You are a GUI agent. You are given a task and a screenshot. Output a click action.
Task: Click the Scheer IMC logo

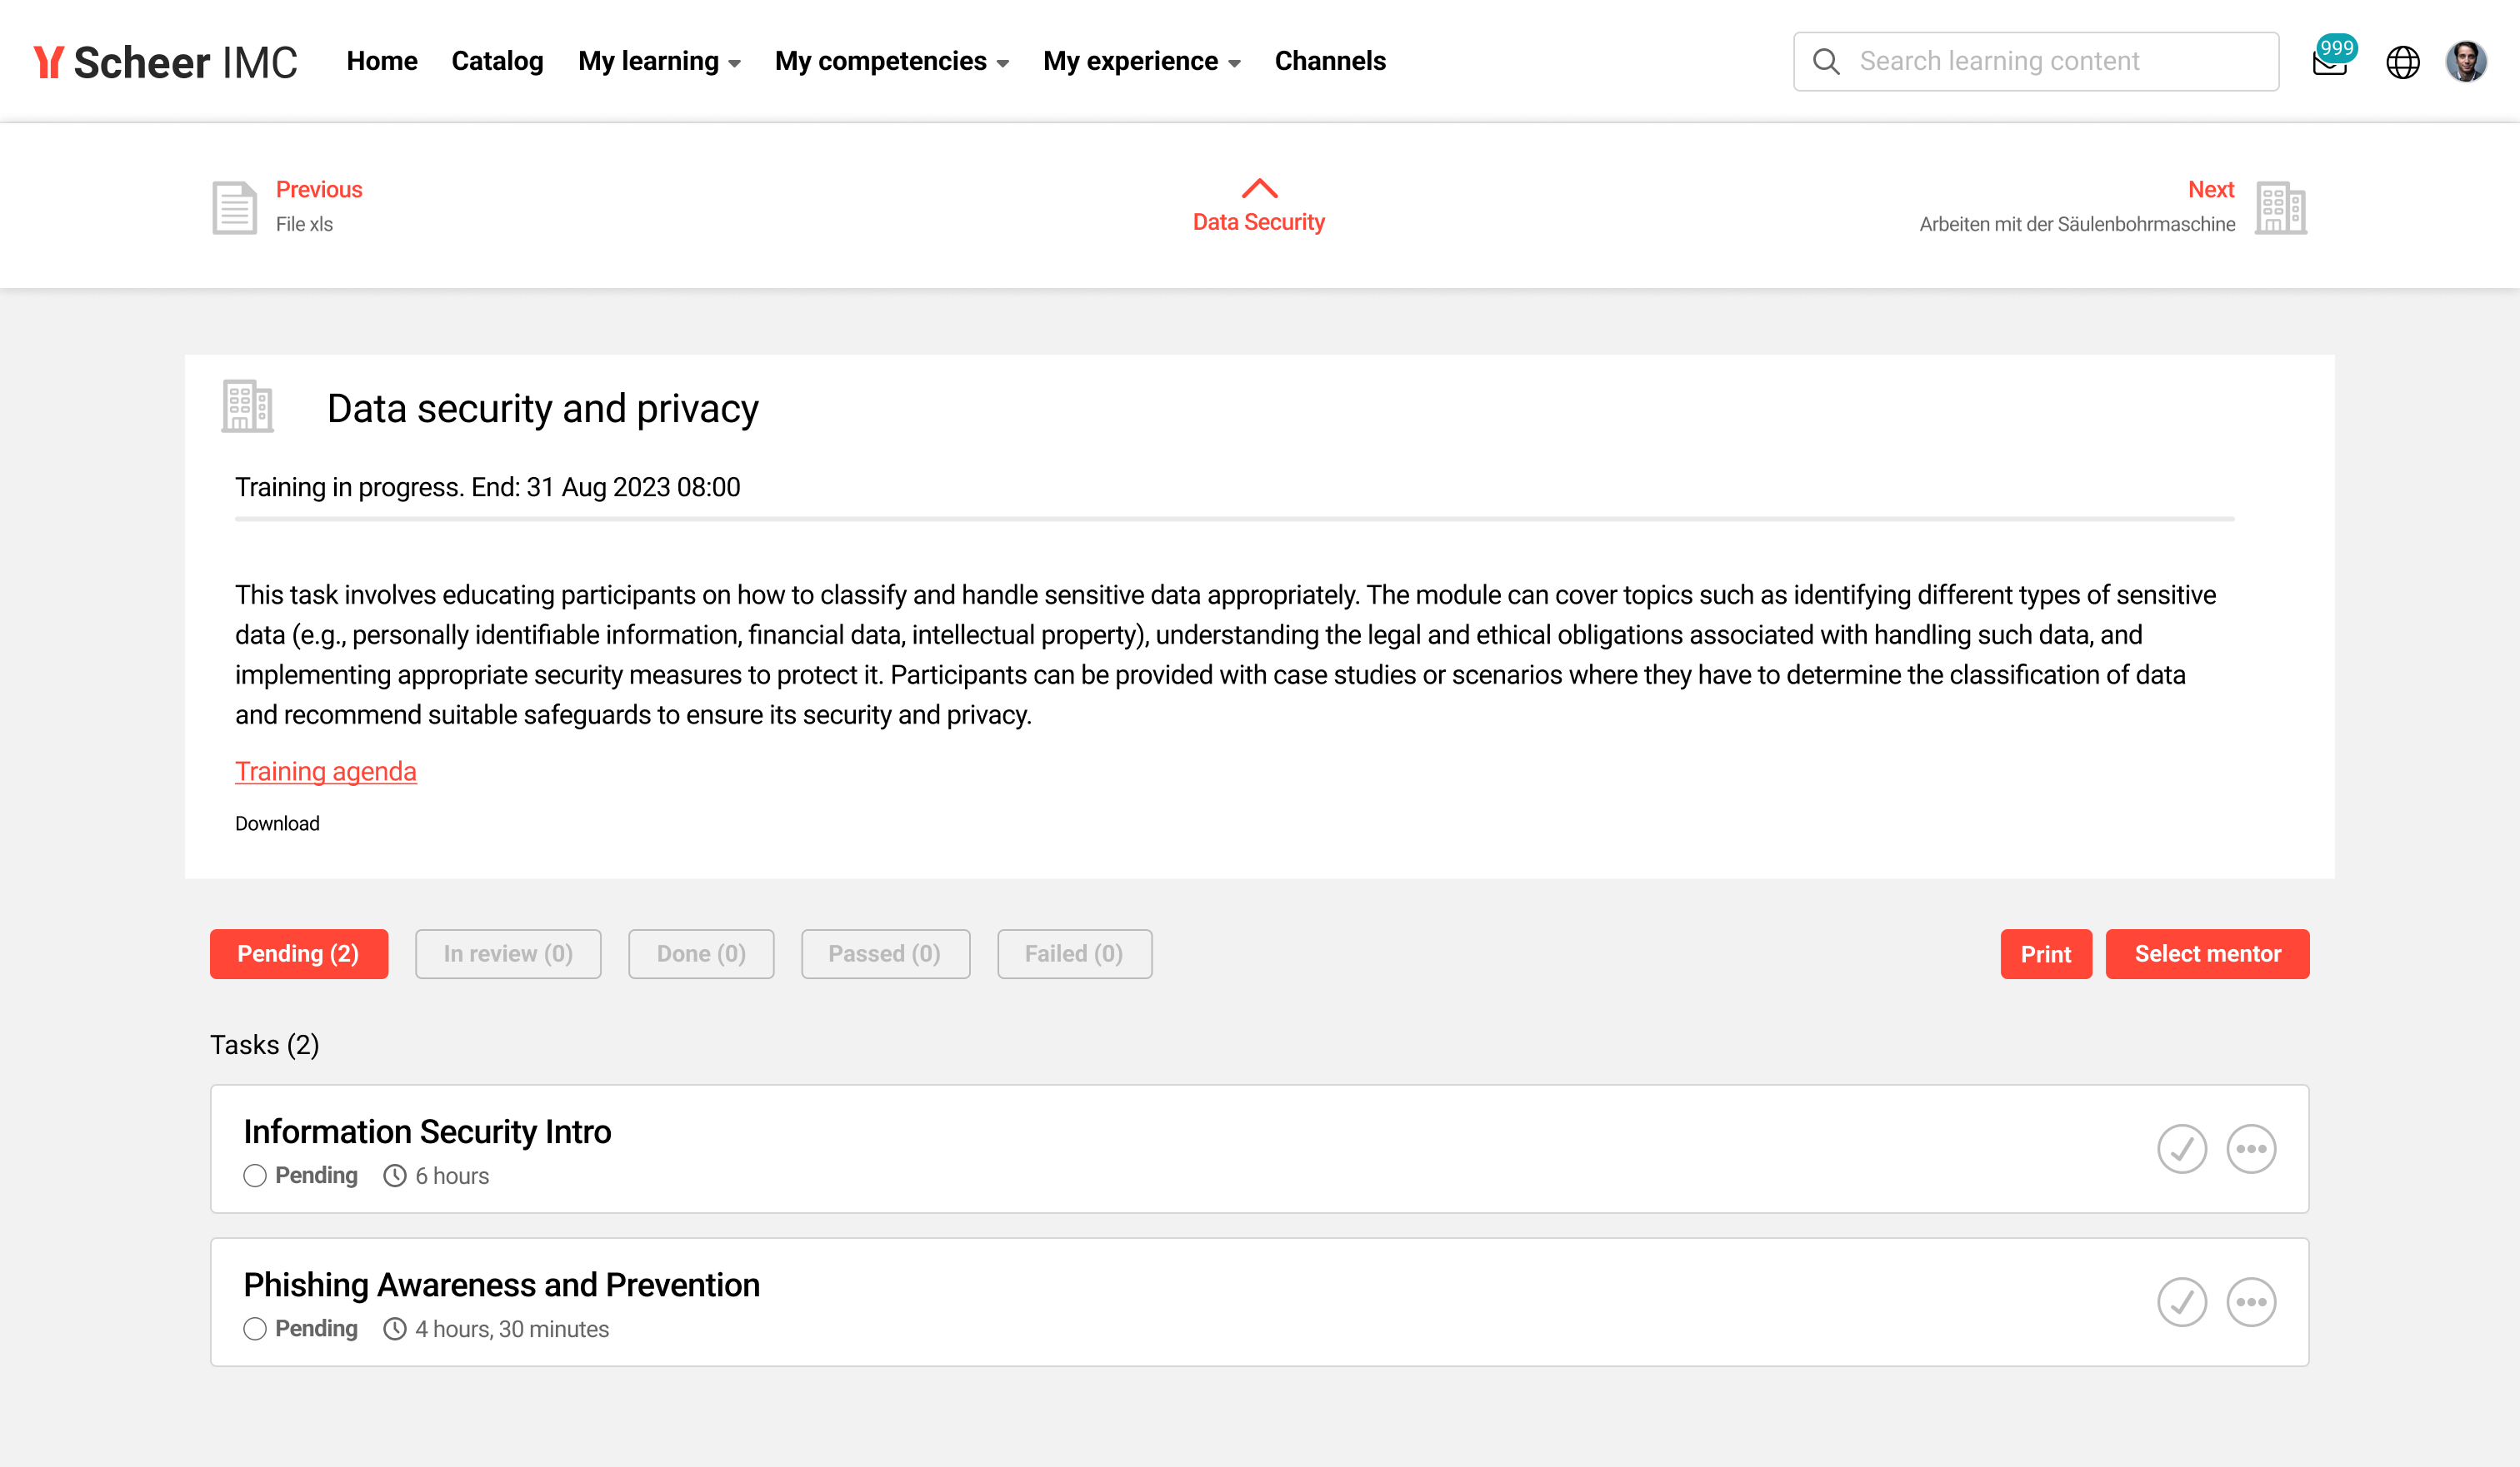(166, 62)
